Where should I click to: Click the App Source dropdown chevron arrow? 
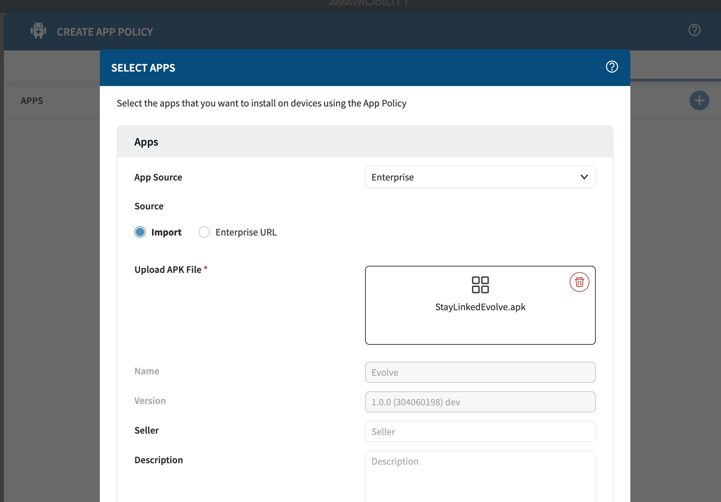[584, 177]
